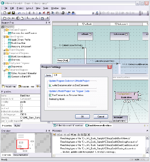Click the red X Delete icon
The height and width of the screenshot is (162, 150).
(44, 13)
